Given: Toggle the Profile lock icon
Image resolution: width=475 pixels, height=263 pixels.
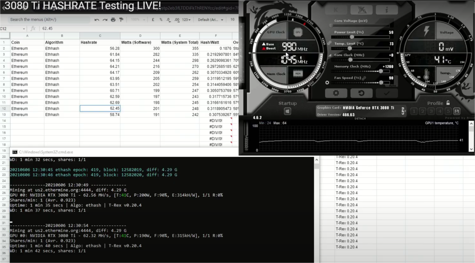Looking at the screenshot, I should (448, 103).
